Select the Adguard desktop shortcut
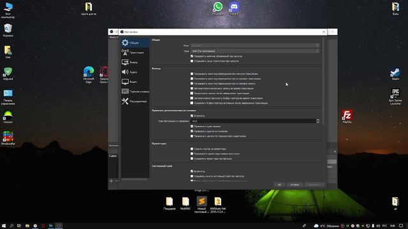This screenshot has width=408, height=229. (x=8, y=74)
